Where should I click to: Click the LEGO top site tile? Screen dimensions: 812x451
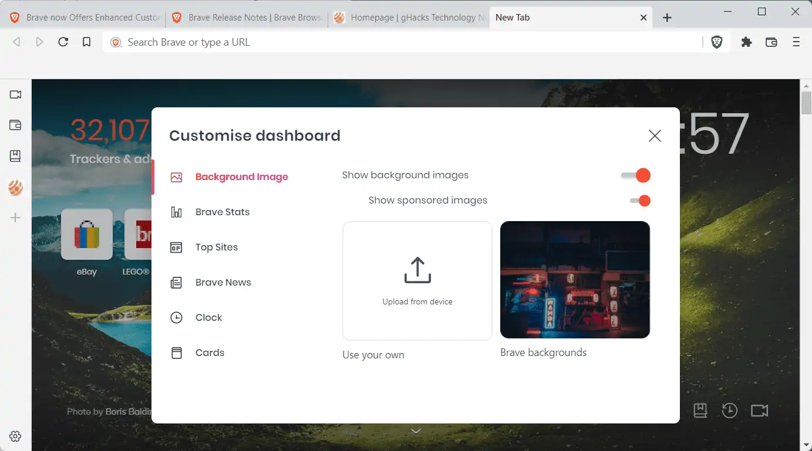[x=138, y=235]
